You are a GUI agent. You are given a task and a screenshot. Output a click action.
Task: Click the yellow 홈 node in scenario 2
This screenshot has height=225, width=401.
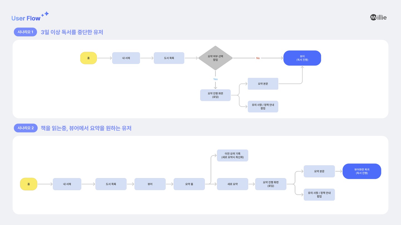tap(29, 184)
